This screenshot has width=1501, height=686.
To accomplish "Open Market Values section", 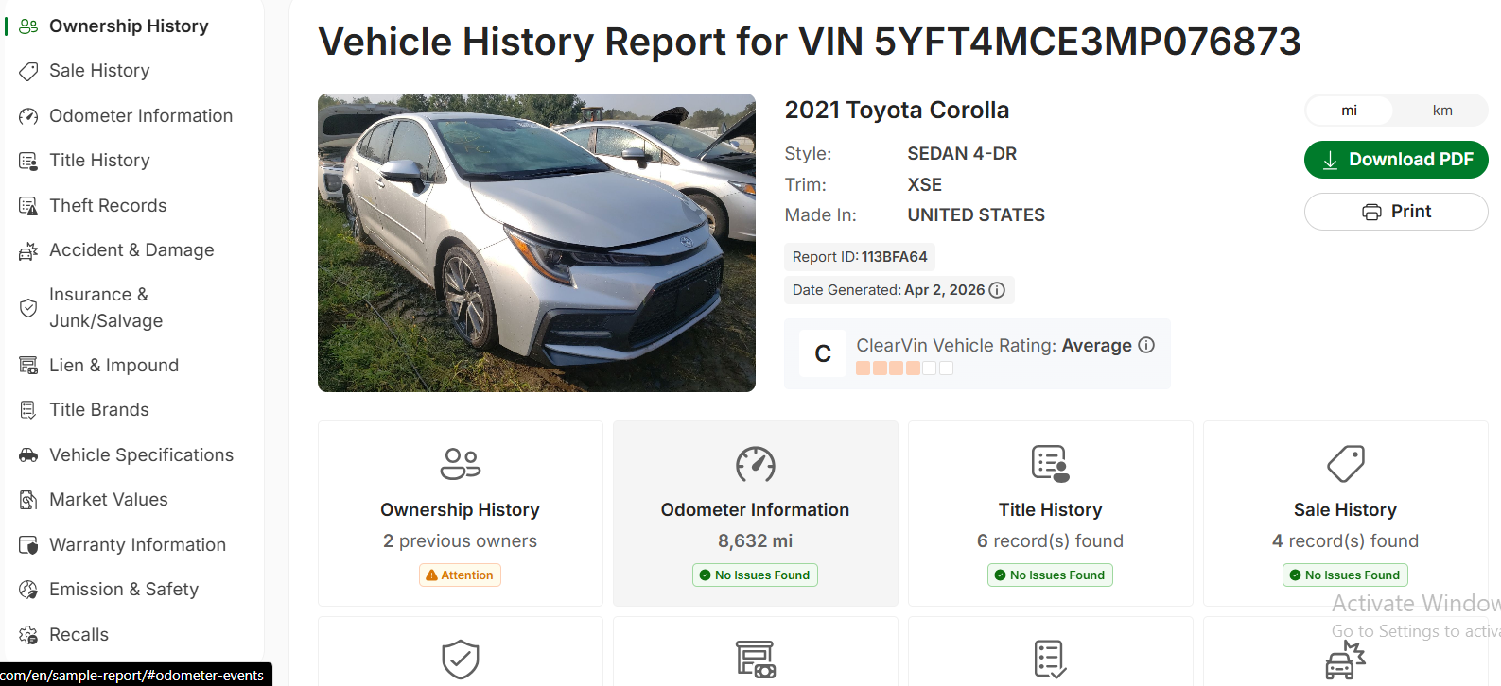I will coord(108,500).
